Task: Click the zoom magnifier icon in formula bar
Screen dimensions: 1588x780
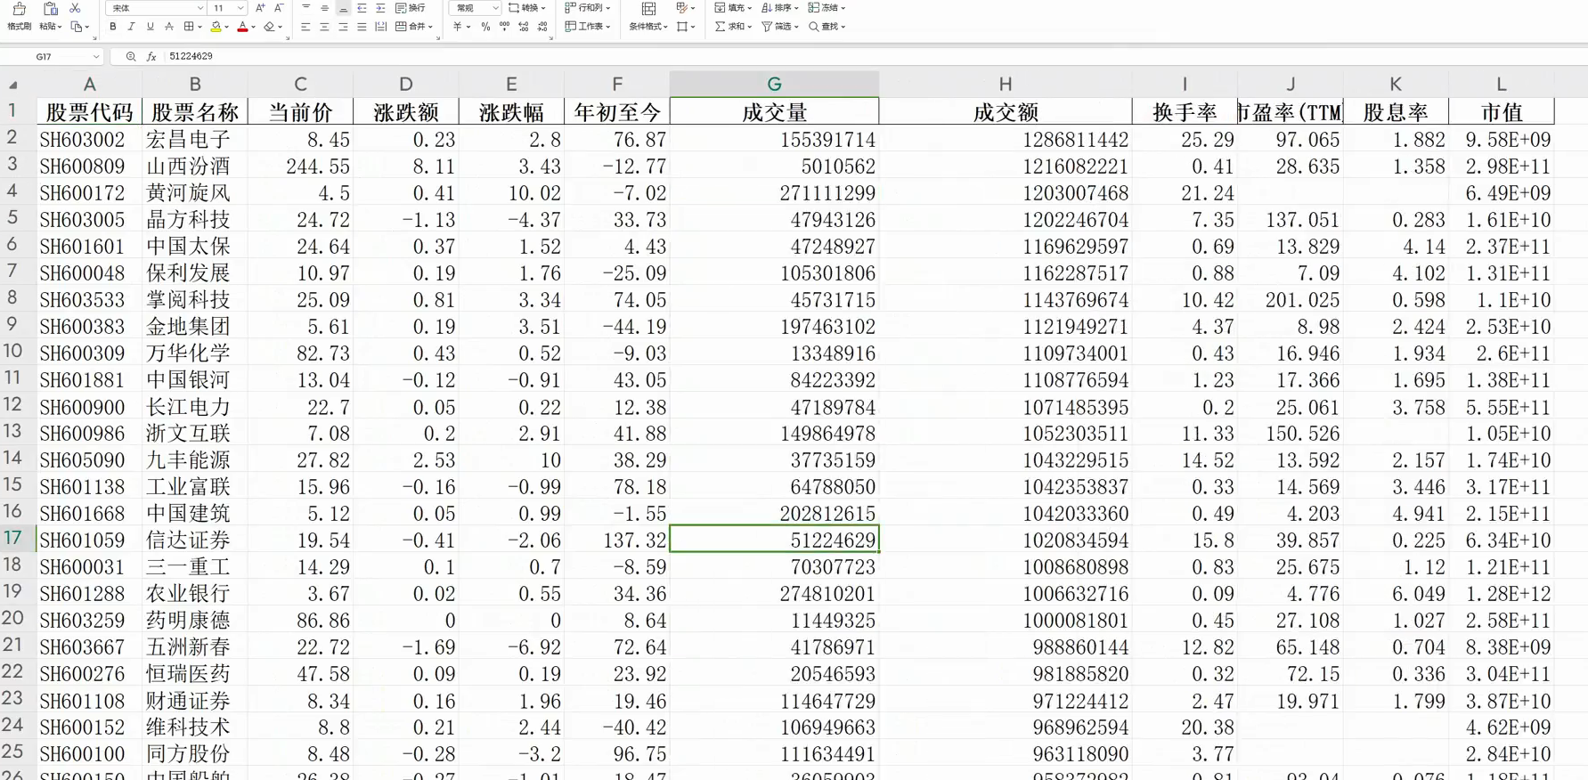Action: pos(131,56)
